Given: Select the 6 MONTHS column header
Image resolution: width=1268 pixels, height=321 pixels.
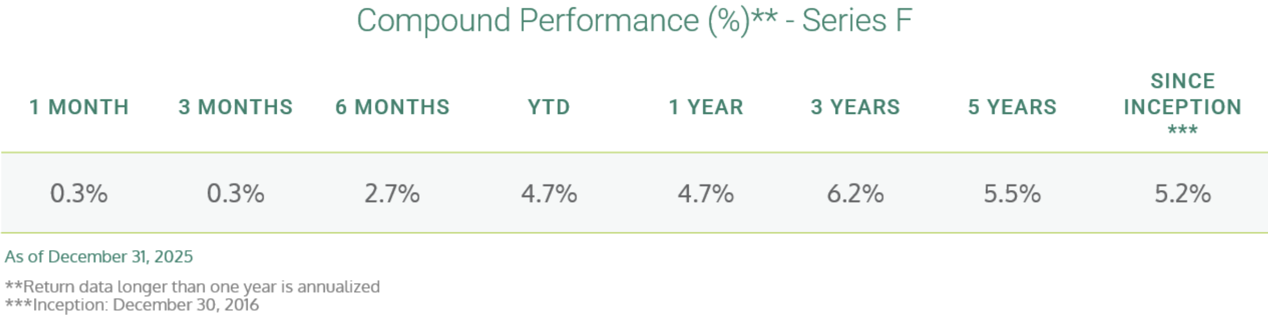Looking at the screenshot, I should [x=392, y=107].
